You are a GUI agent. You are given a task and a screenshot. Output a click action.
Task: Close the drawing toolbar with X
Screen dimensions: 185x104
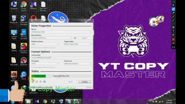pyautogui.click(x=174, y=1)
